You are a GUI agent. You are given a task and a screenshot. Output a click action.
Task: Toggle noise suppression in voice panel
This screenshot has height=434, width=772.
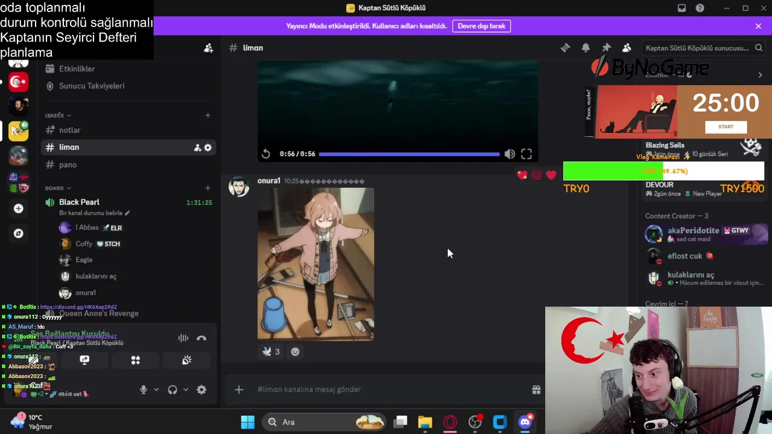point(183,338)
